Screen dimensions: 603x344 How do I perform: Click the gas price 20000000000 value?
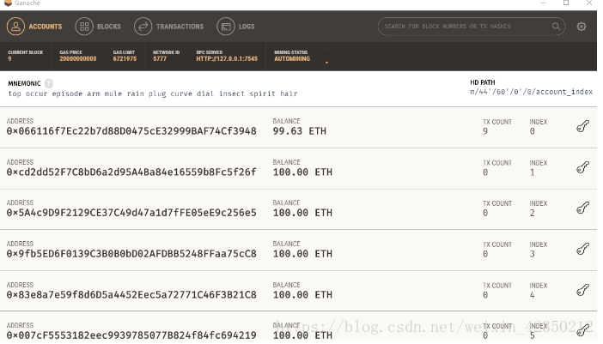tap(78, 58)
